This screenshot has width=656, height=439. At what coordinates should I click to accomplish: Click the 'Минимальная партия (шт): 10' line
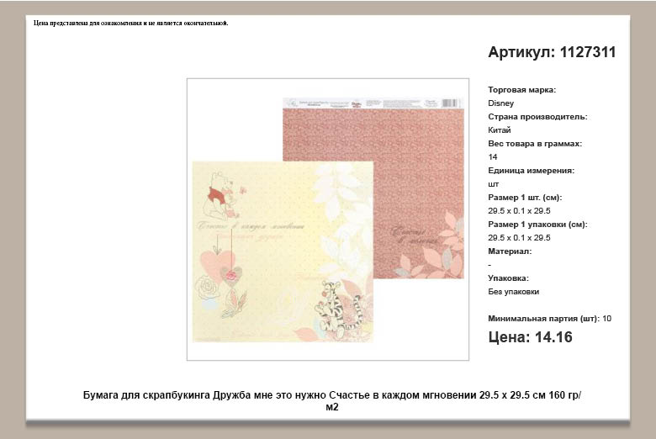click(x=549, y=319)
